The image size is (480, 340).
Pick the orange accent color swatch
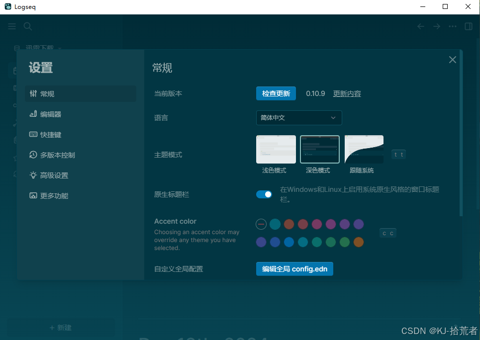tap(359, 242)
